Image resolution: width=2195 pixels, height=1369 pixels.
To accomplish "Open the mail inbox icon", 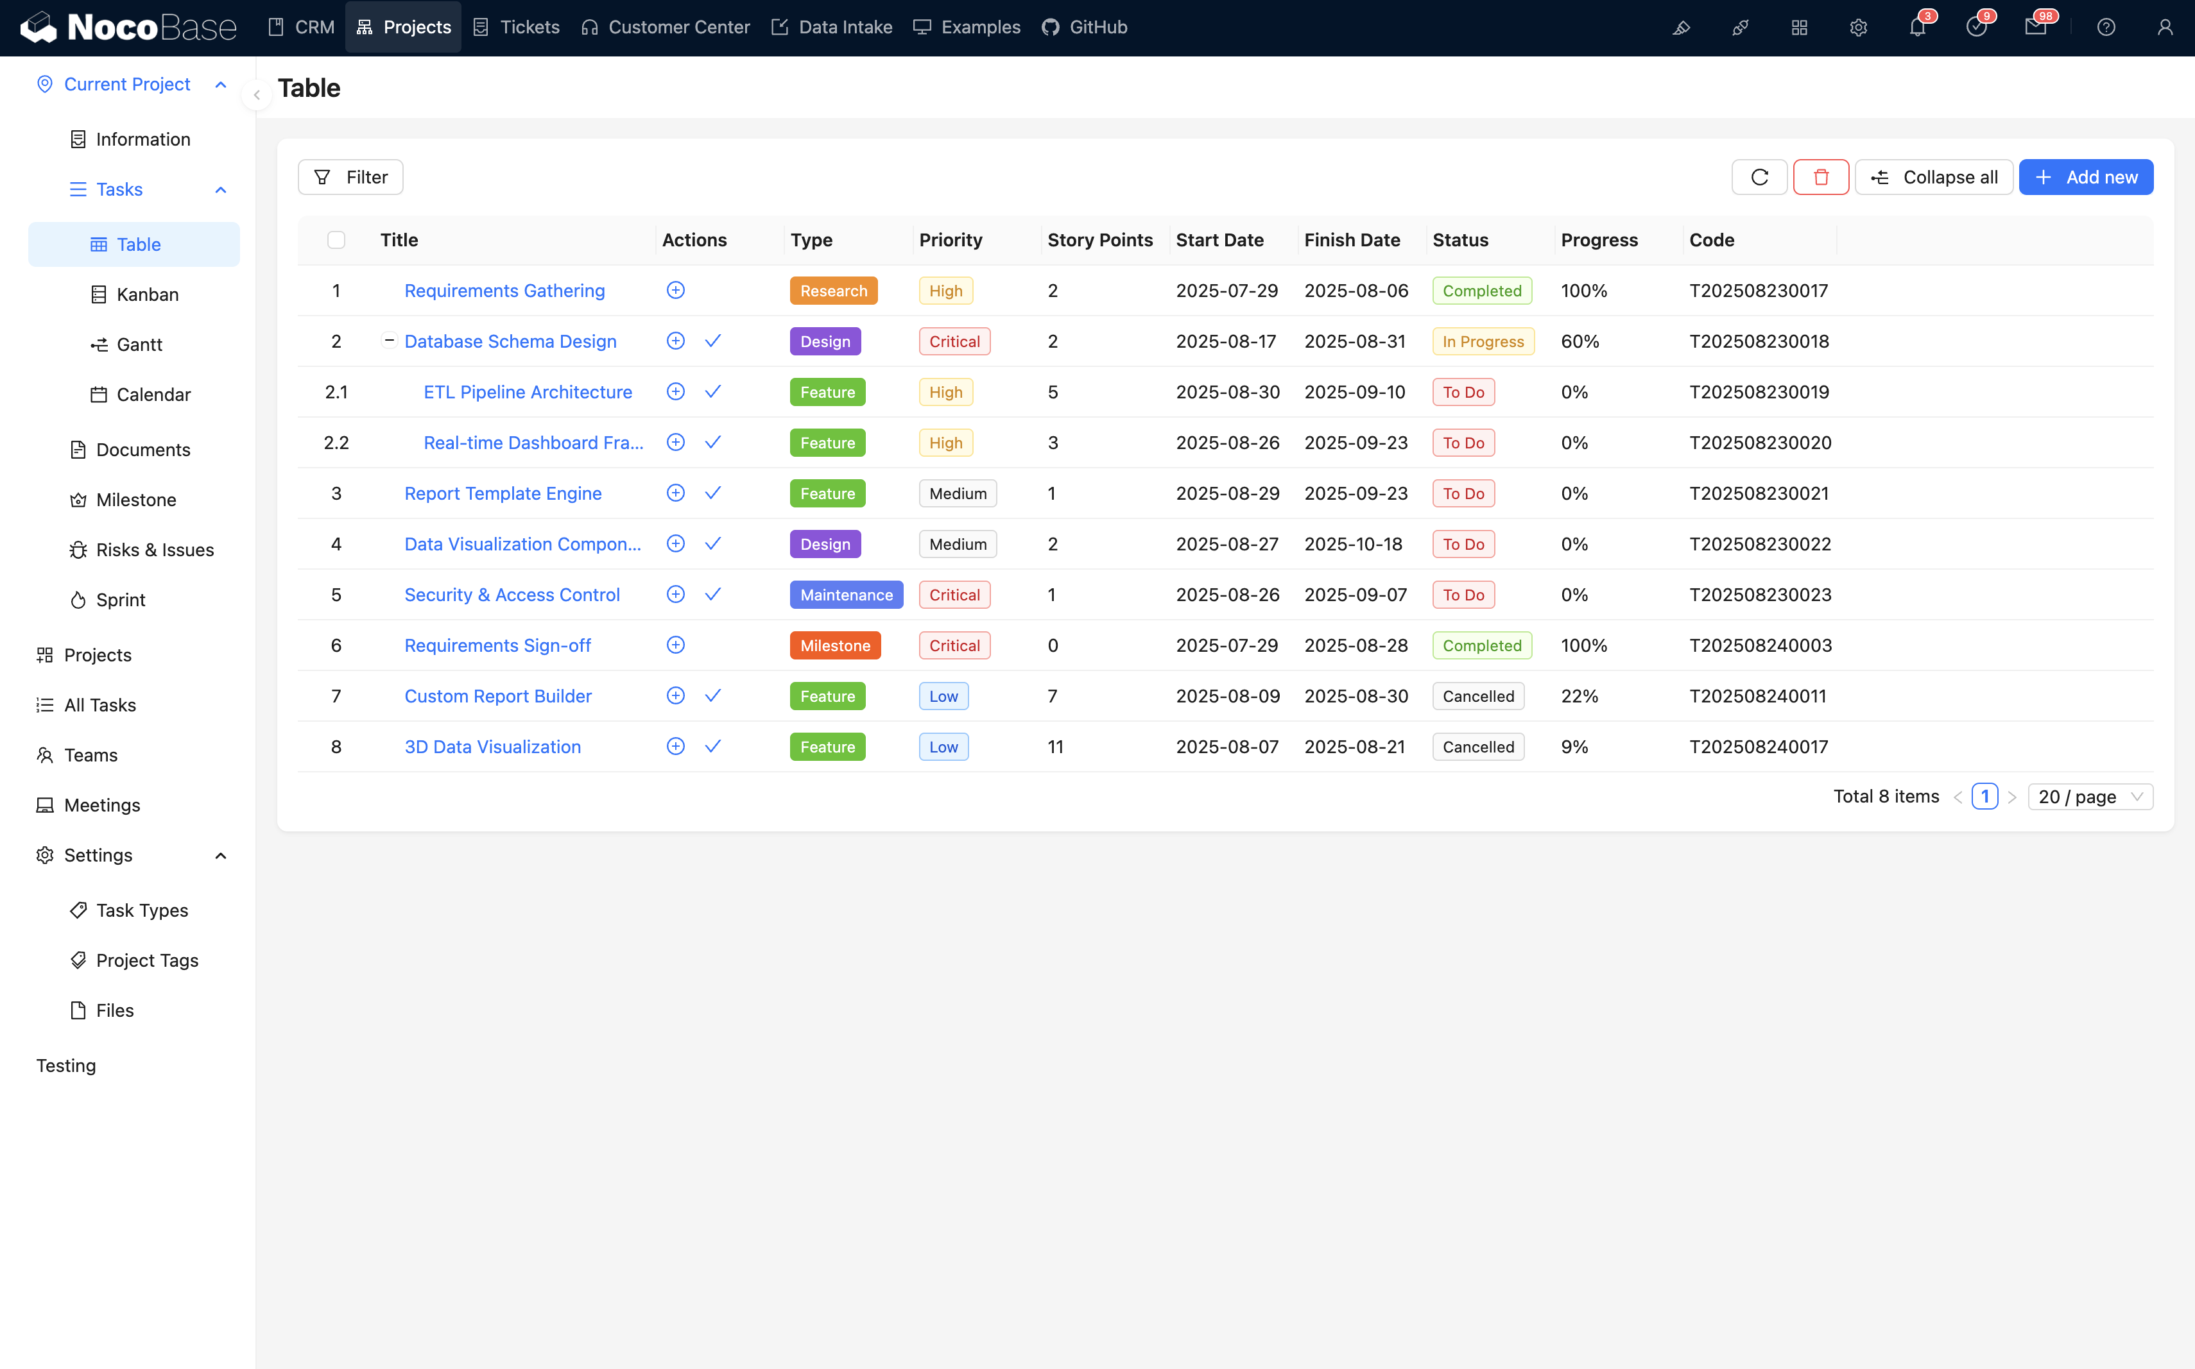I will 2035,27.
